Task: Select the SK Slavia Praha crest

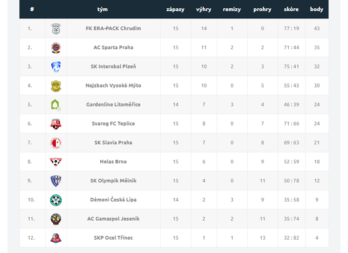Action: pos(56,143)
